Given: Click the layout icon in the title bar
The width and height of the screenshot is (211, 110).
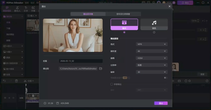Looking at the screenshot, I should pyautogui.click(x=143, y=3).
